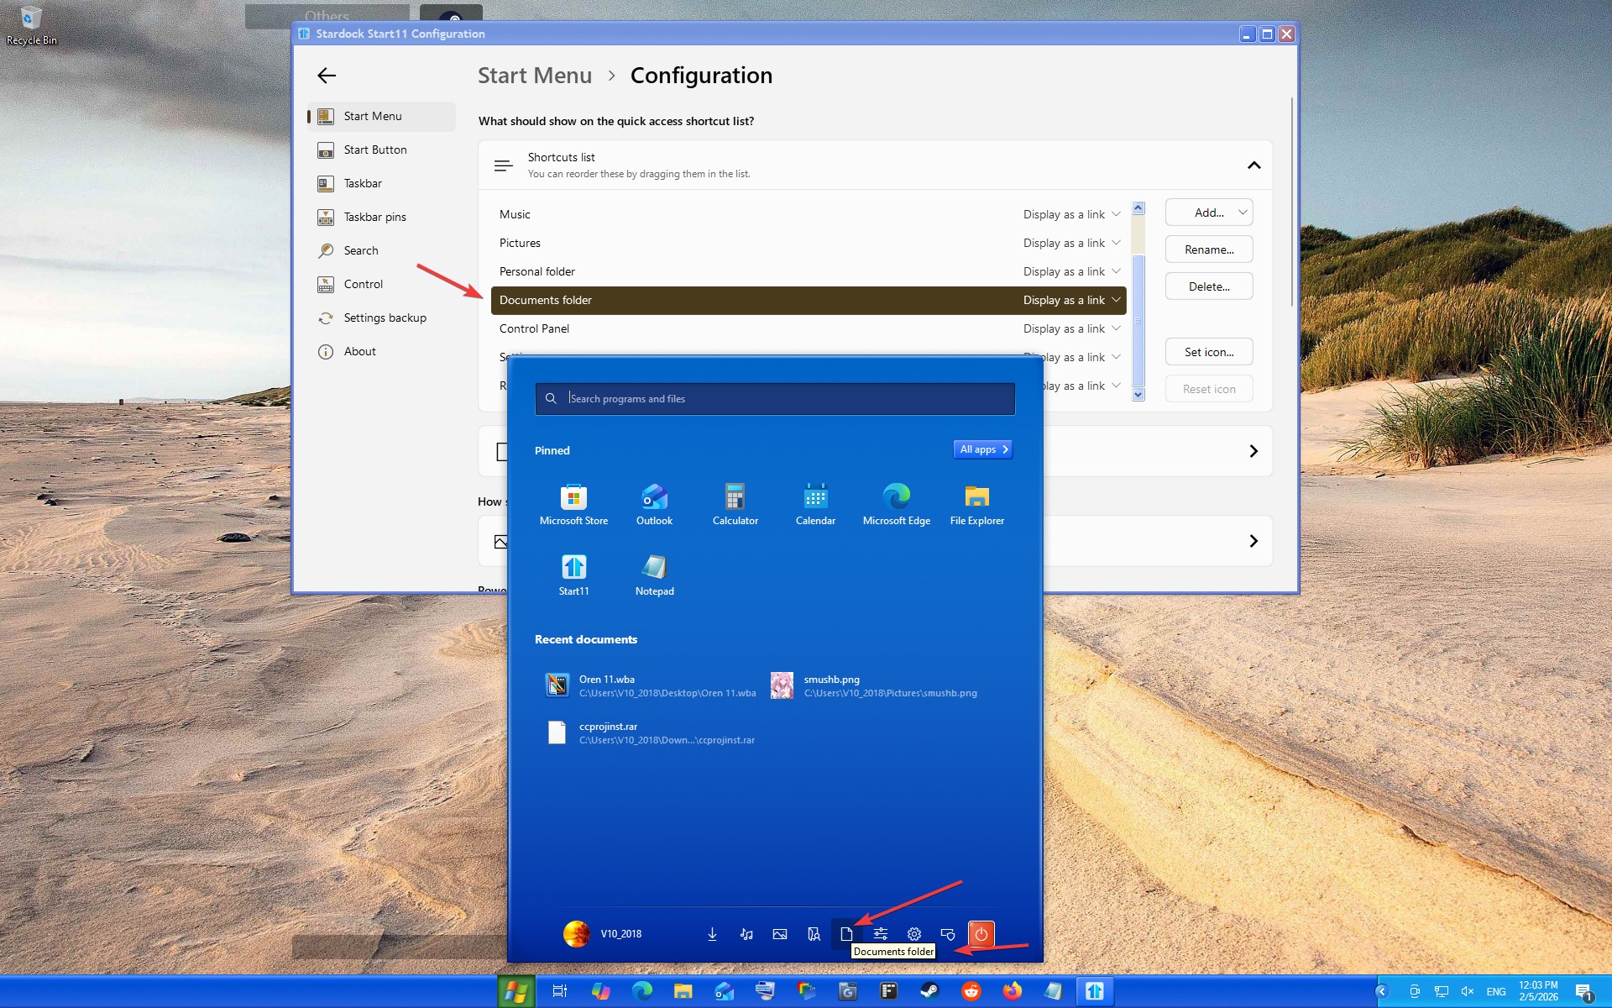Click the Downloads arrow icon in start menu

712,934
